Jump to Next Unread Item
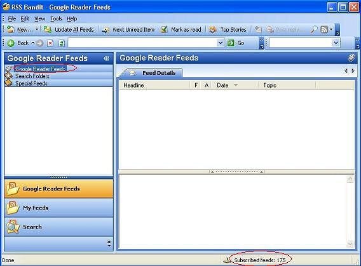Image resolution: width=361 pixels, height=266 pixels. click(x=128, y=30)
